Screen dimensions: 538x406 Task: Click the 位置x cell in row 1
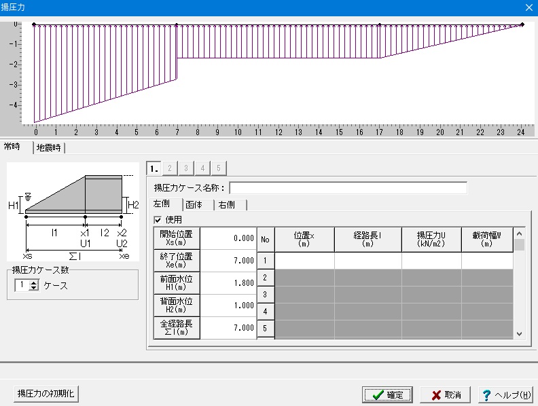(305, 261)
